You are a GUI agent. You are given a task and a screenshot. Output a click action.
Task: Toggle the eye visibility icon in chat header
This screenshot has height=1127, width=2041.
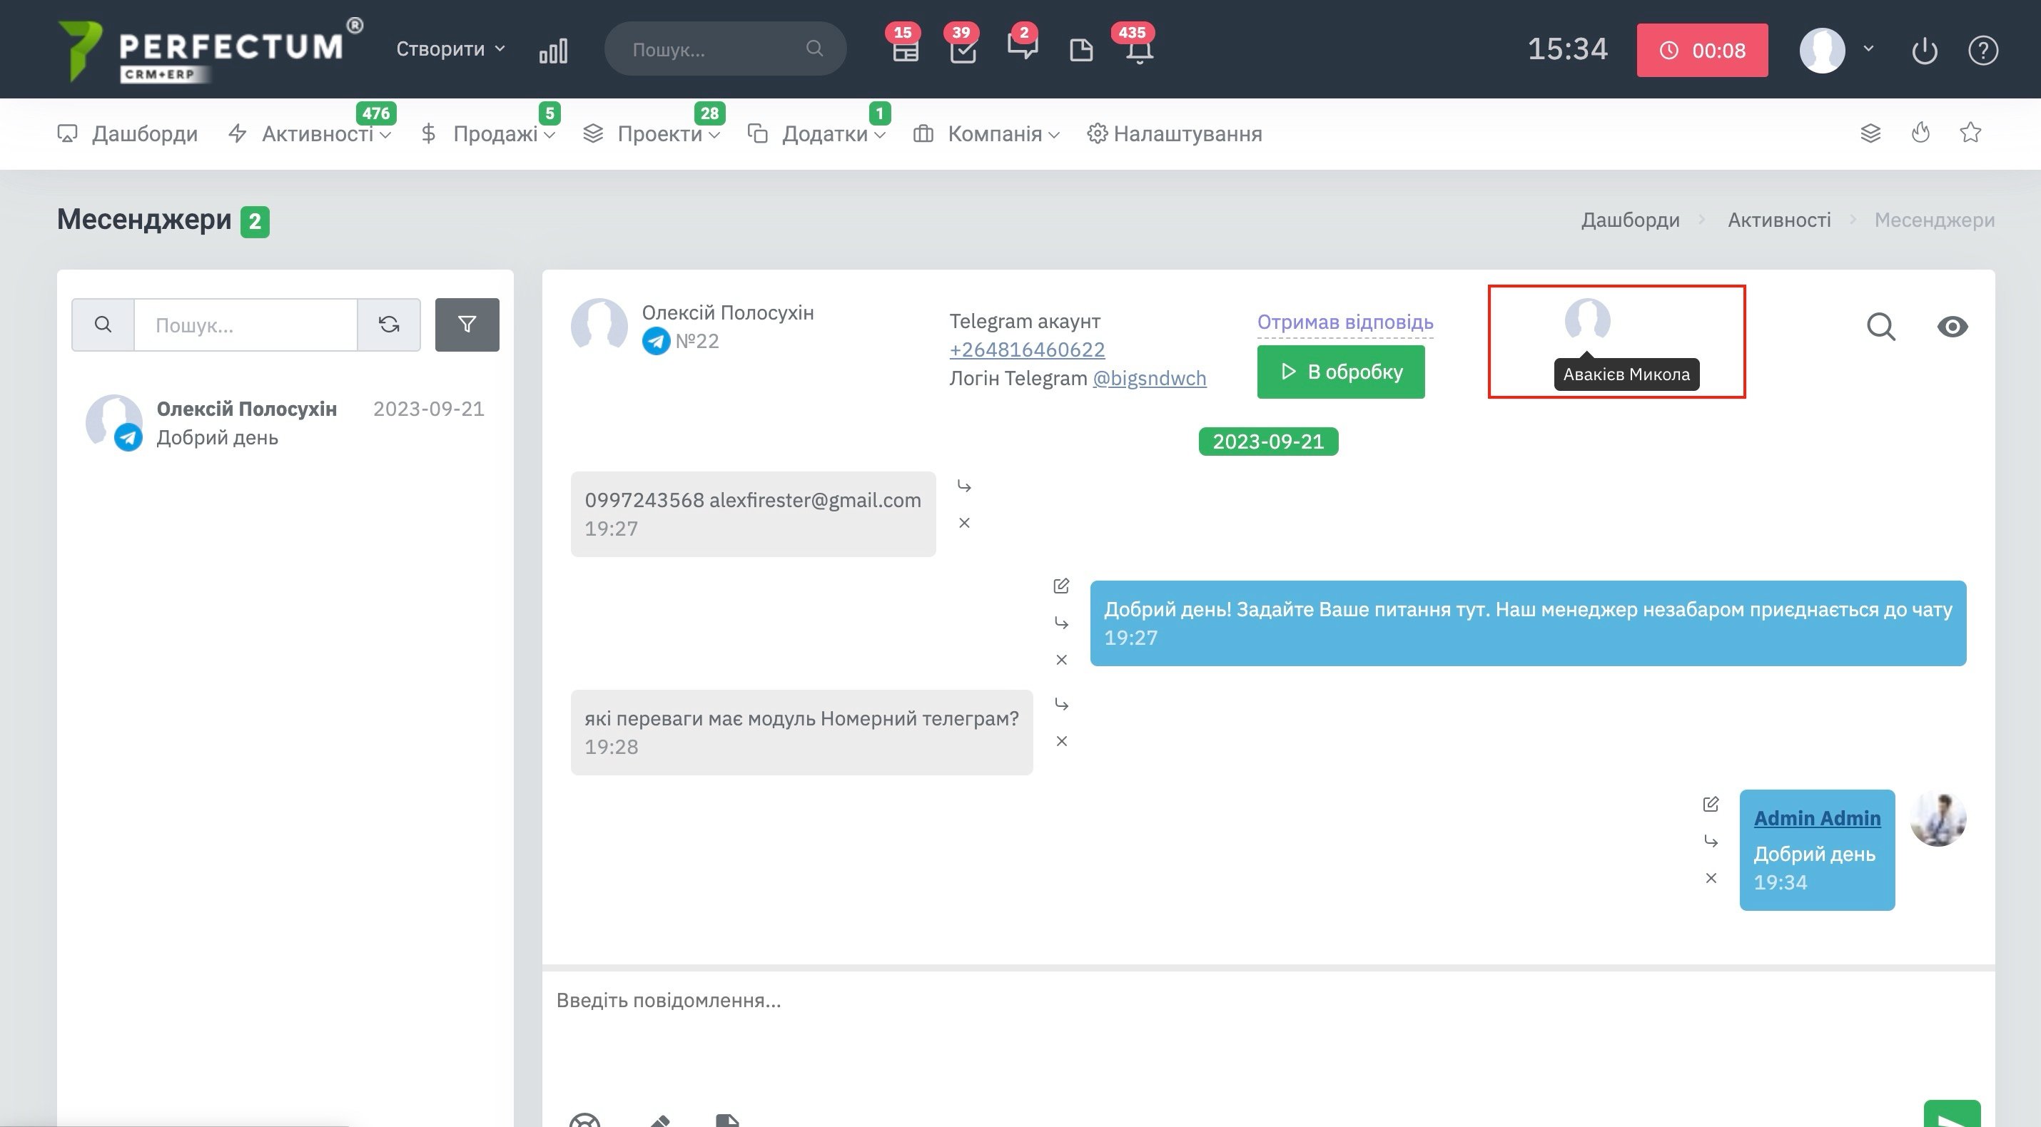[x=1952, y=326]
